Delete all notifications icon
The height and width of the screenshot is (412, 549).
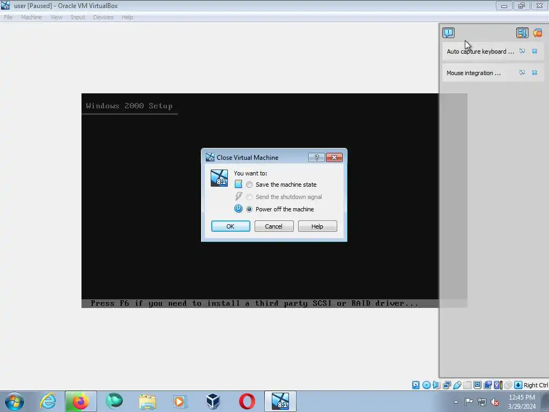tap(538, 33)
